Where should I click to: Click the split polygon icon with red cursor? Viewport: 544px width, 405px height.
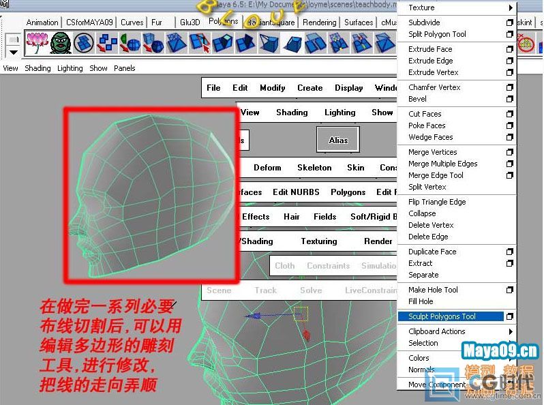200,43
